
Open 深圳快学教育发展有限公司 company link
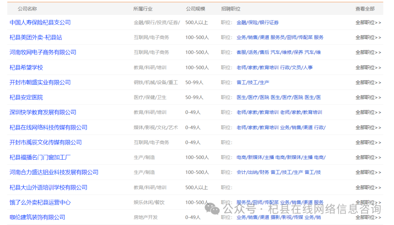pos(43,112)
